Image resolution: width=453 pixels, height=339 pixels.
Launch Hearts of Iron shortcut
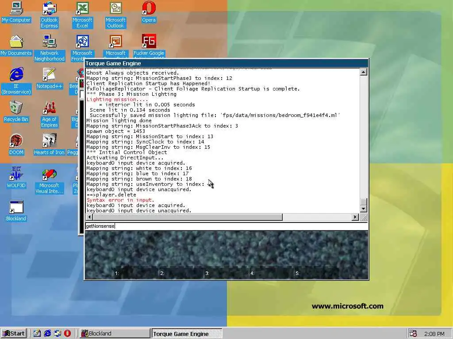[49, 145]
